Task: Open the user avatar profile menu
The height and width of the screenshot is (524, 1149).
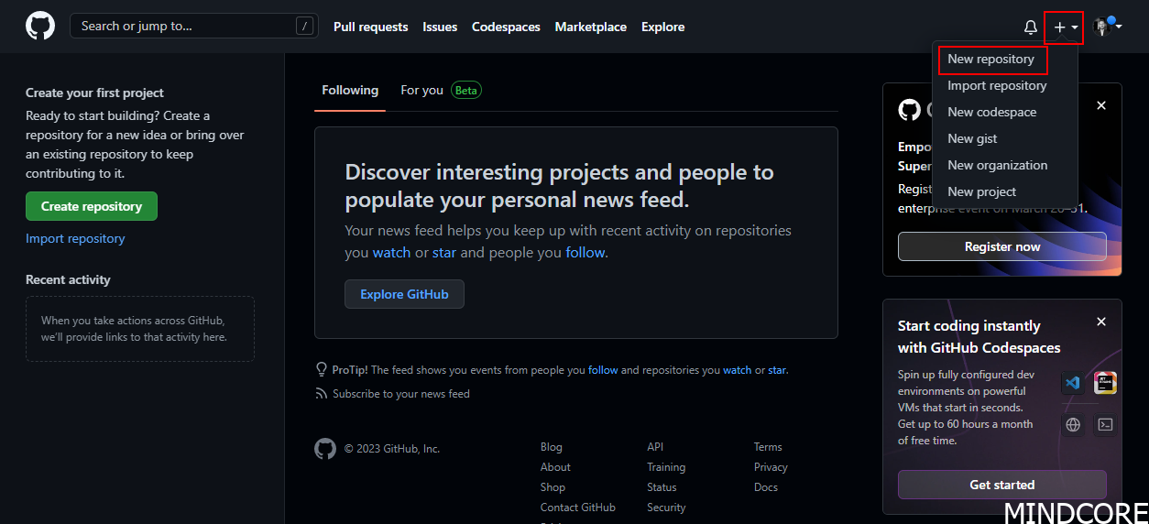Action: tap(1107, 27)
